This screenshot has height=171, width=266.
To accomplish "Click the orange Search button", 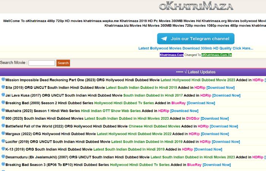I will click(63, 63).
